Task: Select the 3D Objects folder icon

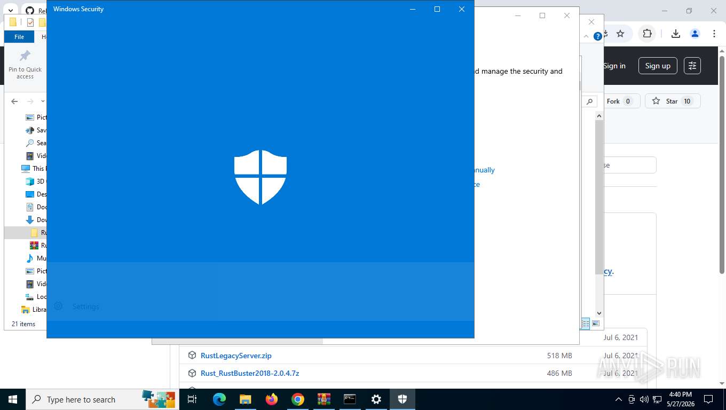Action: point(30,181)
